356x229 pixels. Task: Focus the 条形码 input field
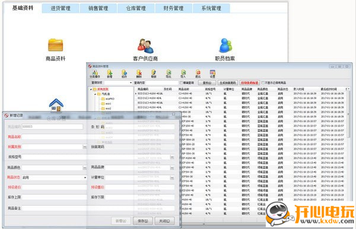tap(139, 127)
